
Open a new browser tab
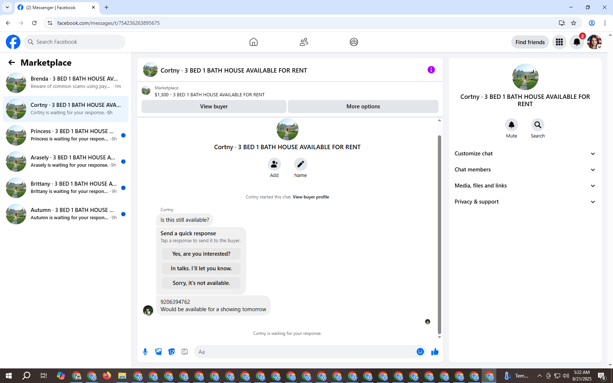tap(107, 7)
